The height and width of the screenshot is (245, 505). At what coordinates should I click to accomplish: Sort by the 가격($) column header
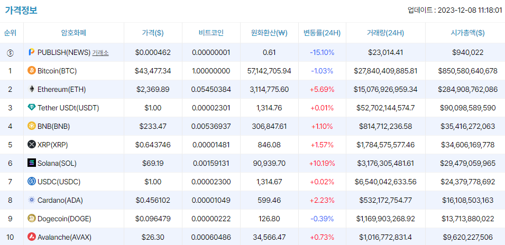pyautogui.click(x=153, y=33)
